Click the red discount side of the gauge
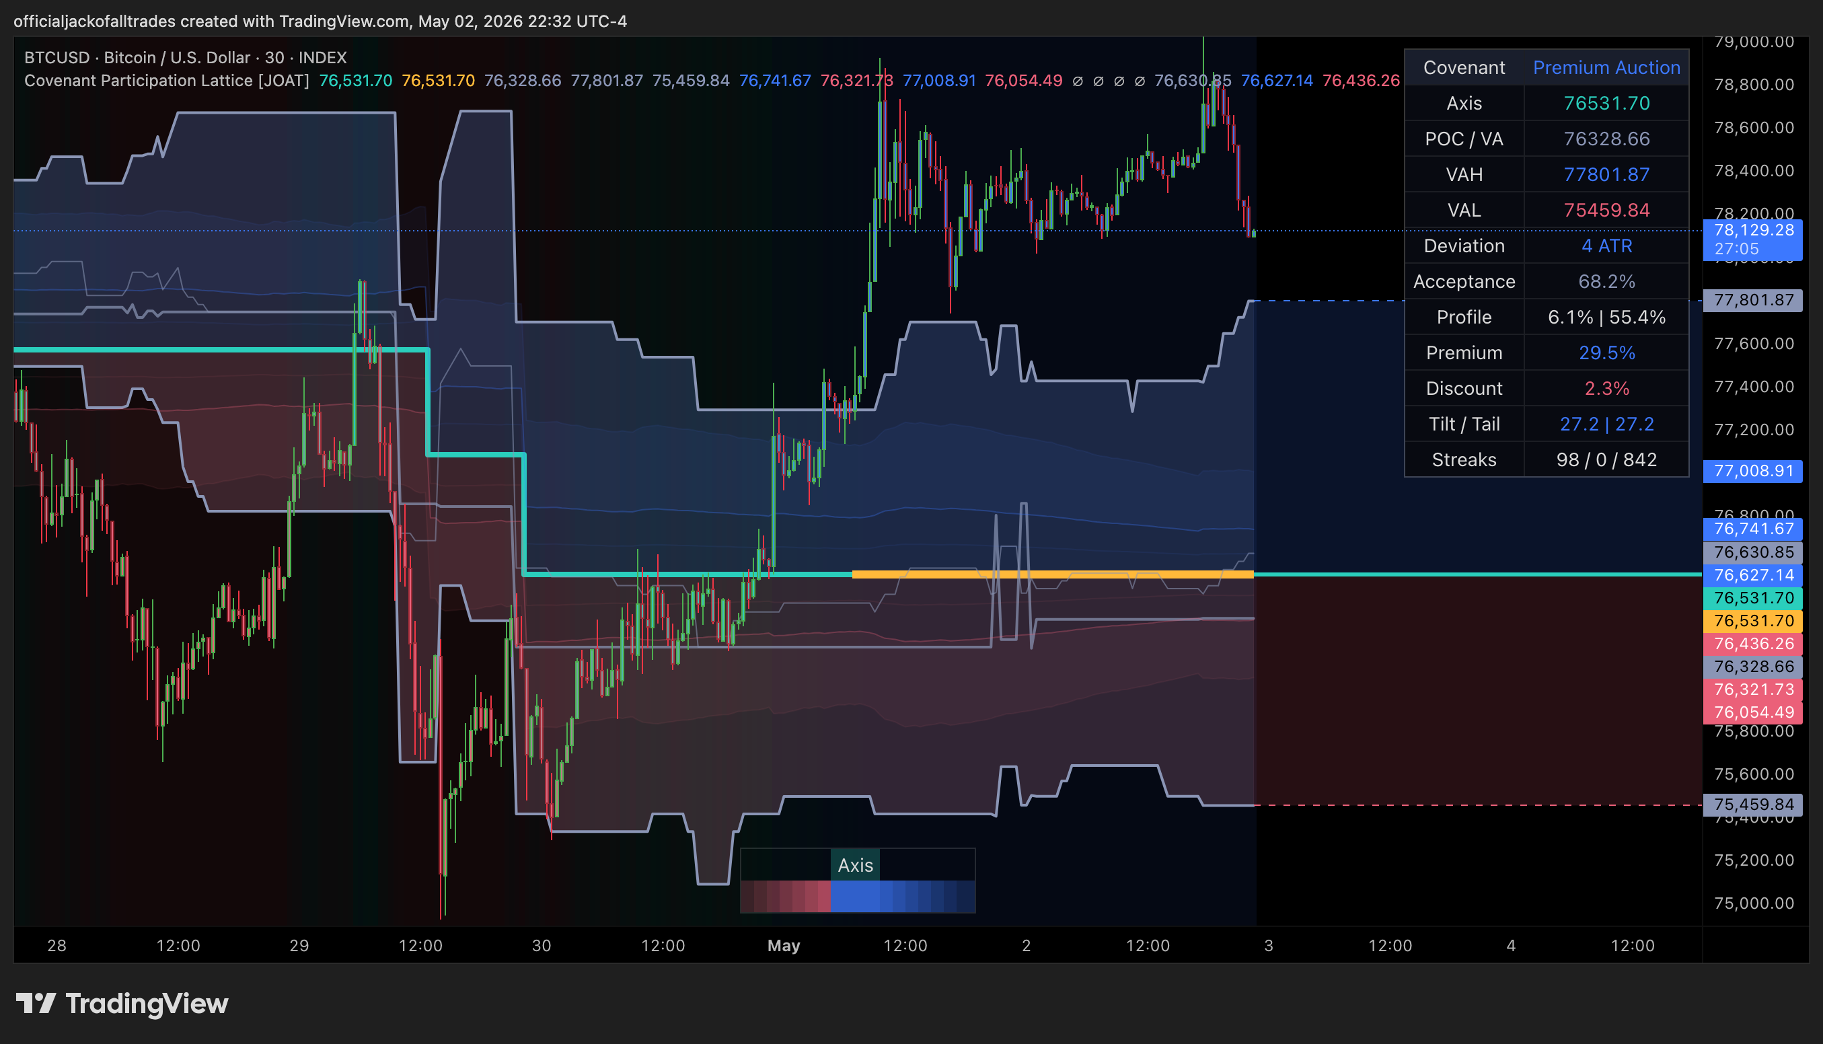Image resolution: width=1823 pixels, height=1044 pixels. click(x=786, y=896)
